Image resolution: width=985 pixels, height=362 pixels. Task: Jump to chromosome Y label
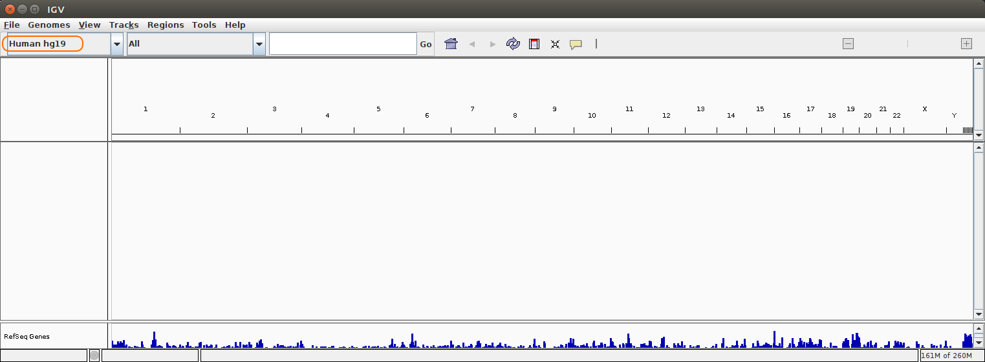(x=954, y=116)
